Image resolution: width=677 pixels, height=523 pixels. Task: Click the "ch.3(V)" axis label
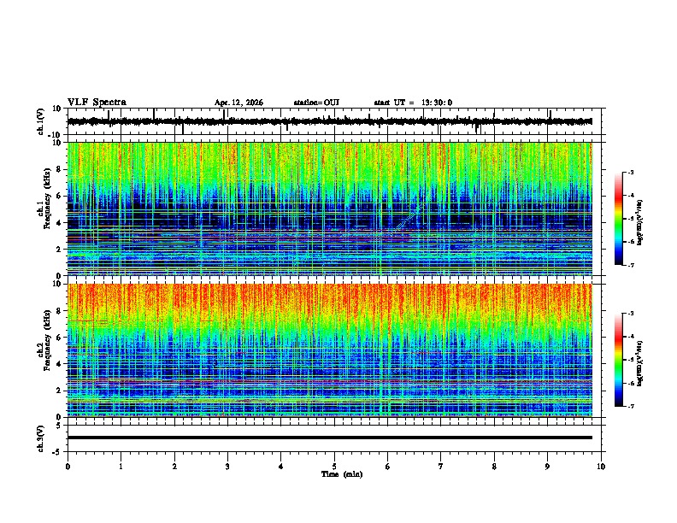41,439
